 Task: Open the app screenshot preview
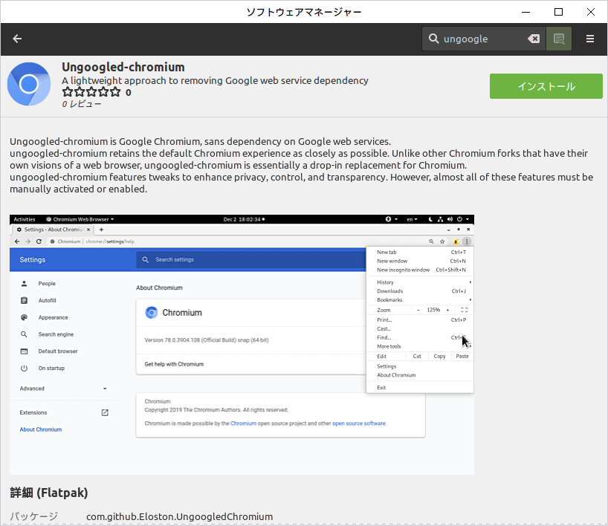point(242,344)
